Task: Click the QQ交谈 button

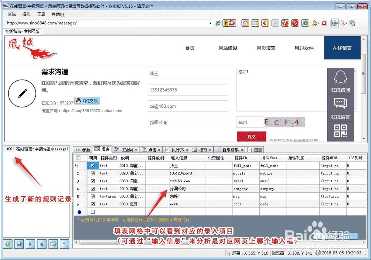Action: [87, 101]
